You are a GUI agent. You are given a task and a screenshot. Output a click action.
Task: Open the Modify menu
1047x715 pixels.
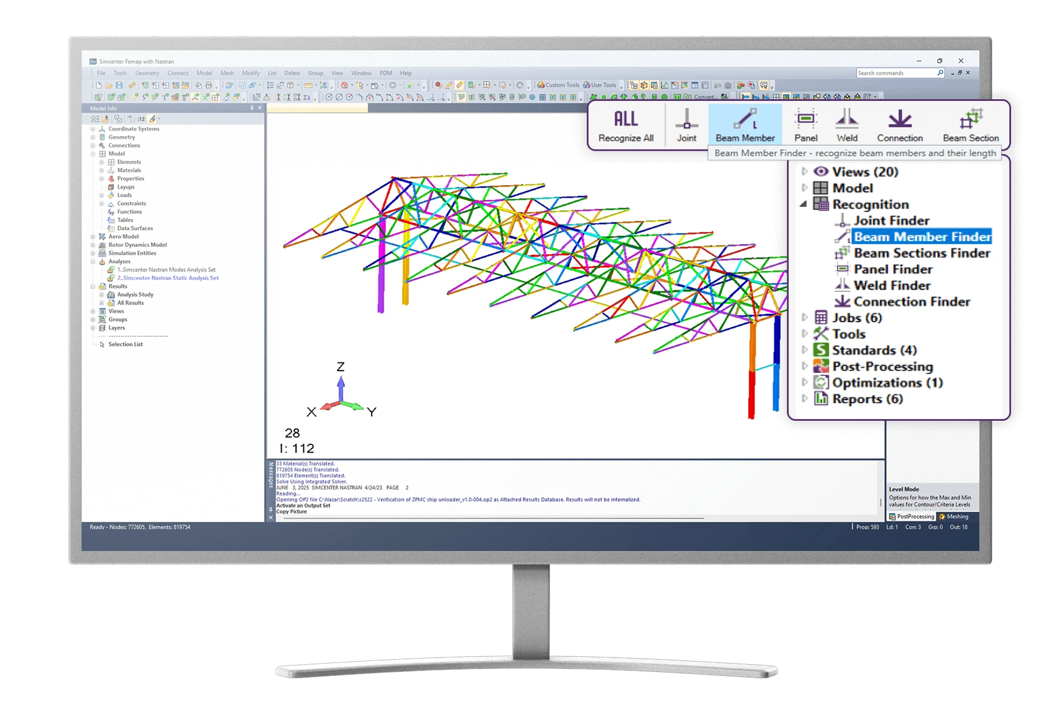pos(250,73)
